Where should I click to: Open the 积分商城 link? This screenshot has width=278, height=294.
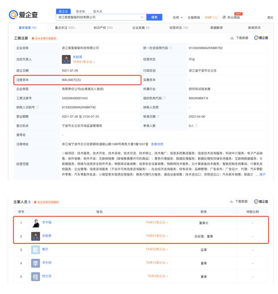[x=234, y=17]
